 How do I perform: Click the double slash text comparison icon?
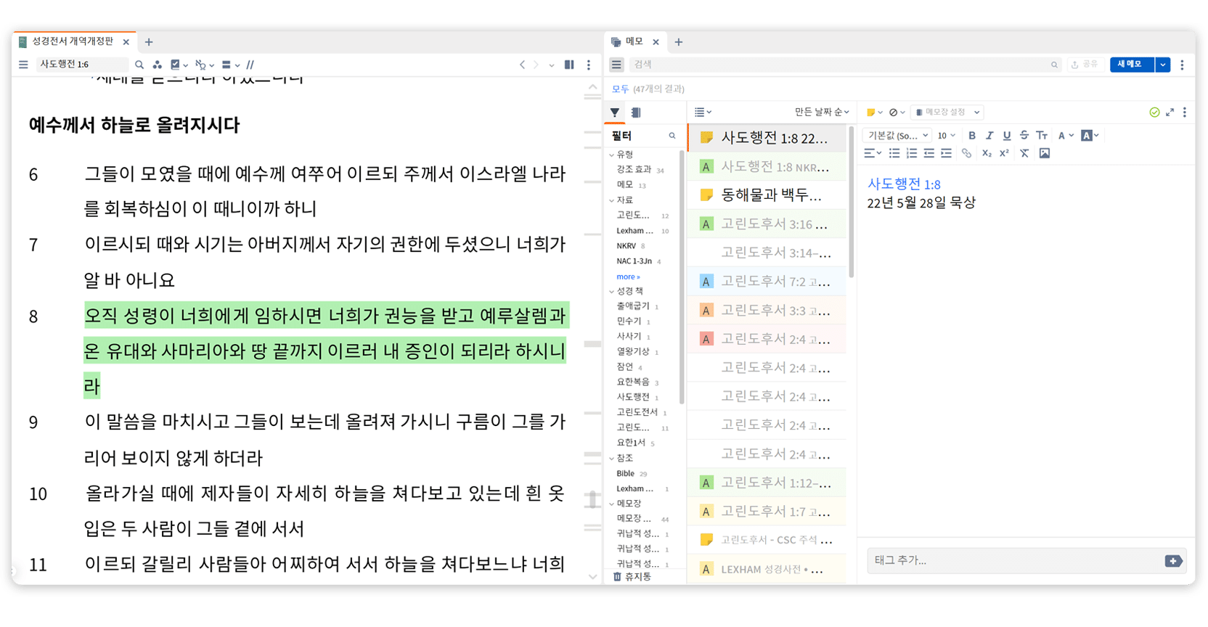pyautogui.click(x=250, y=65)
